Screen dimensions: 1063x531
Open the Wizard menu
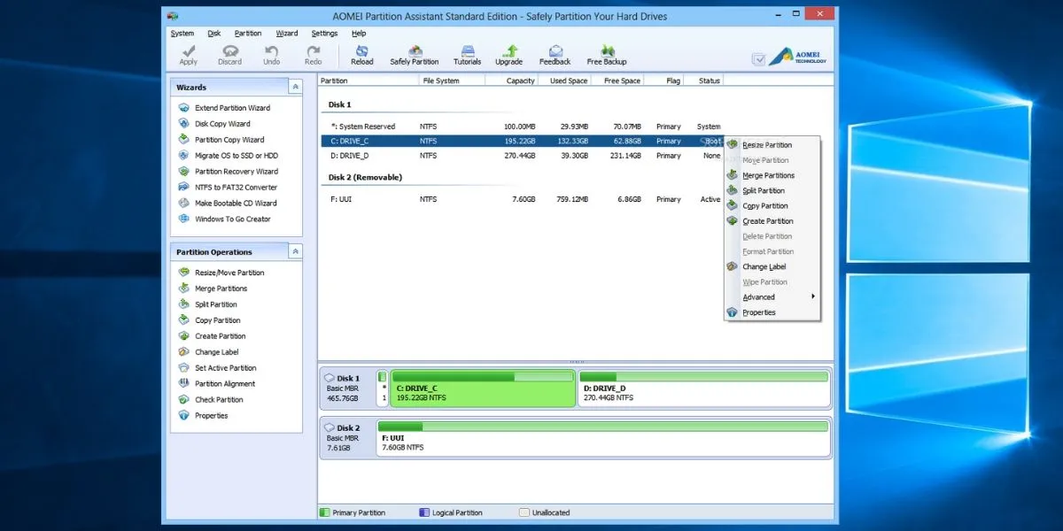[287, 34]
